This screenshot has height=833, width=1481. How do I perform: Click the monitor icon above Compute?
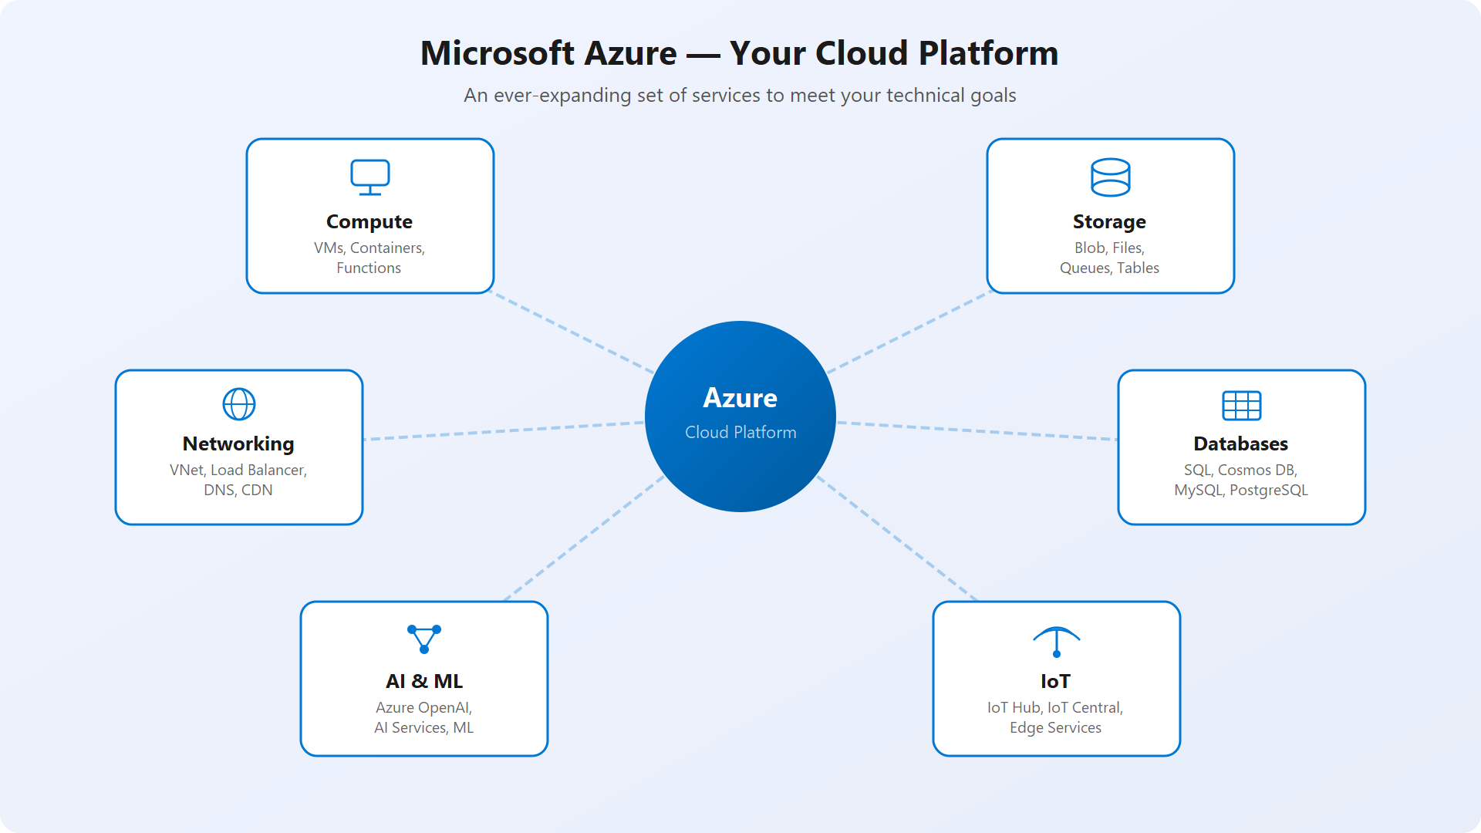click(369, 177)
